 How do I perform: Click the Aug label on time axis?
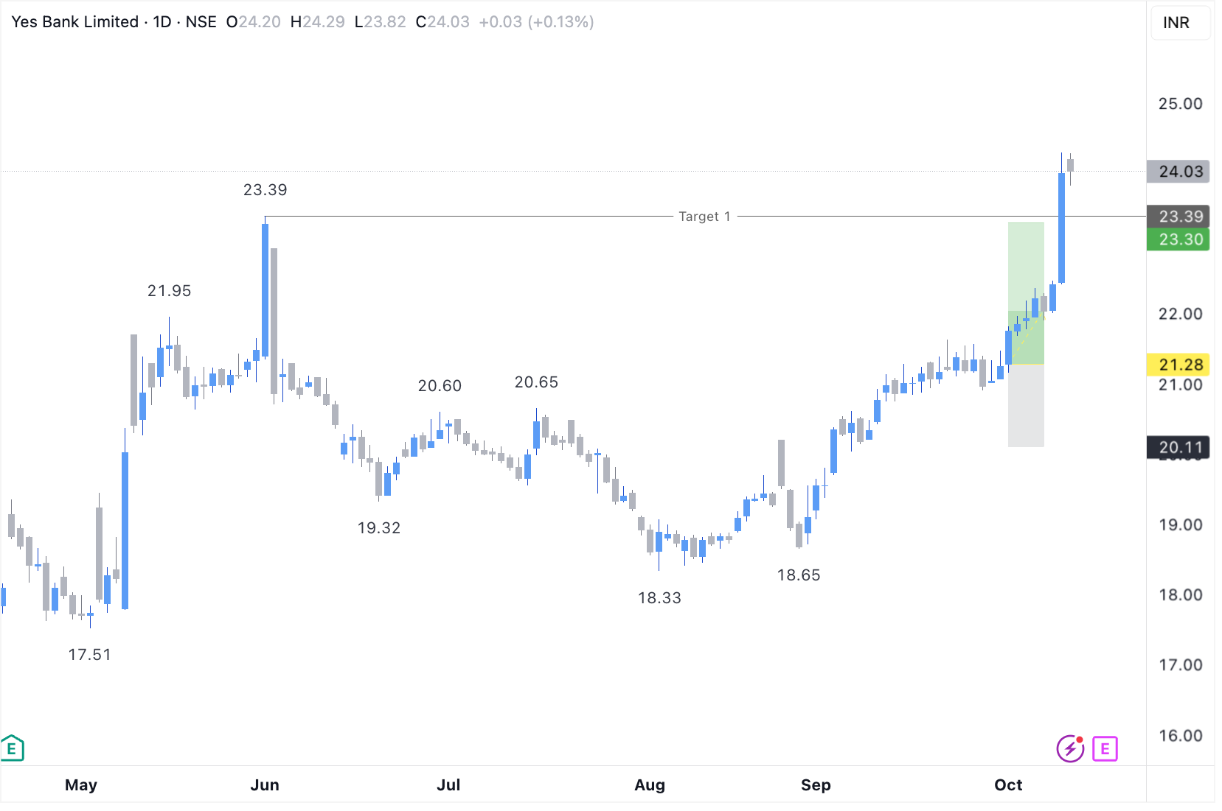coord(650,785)
